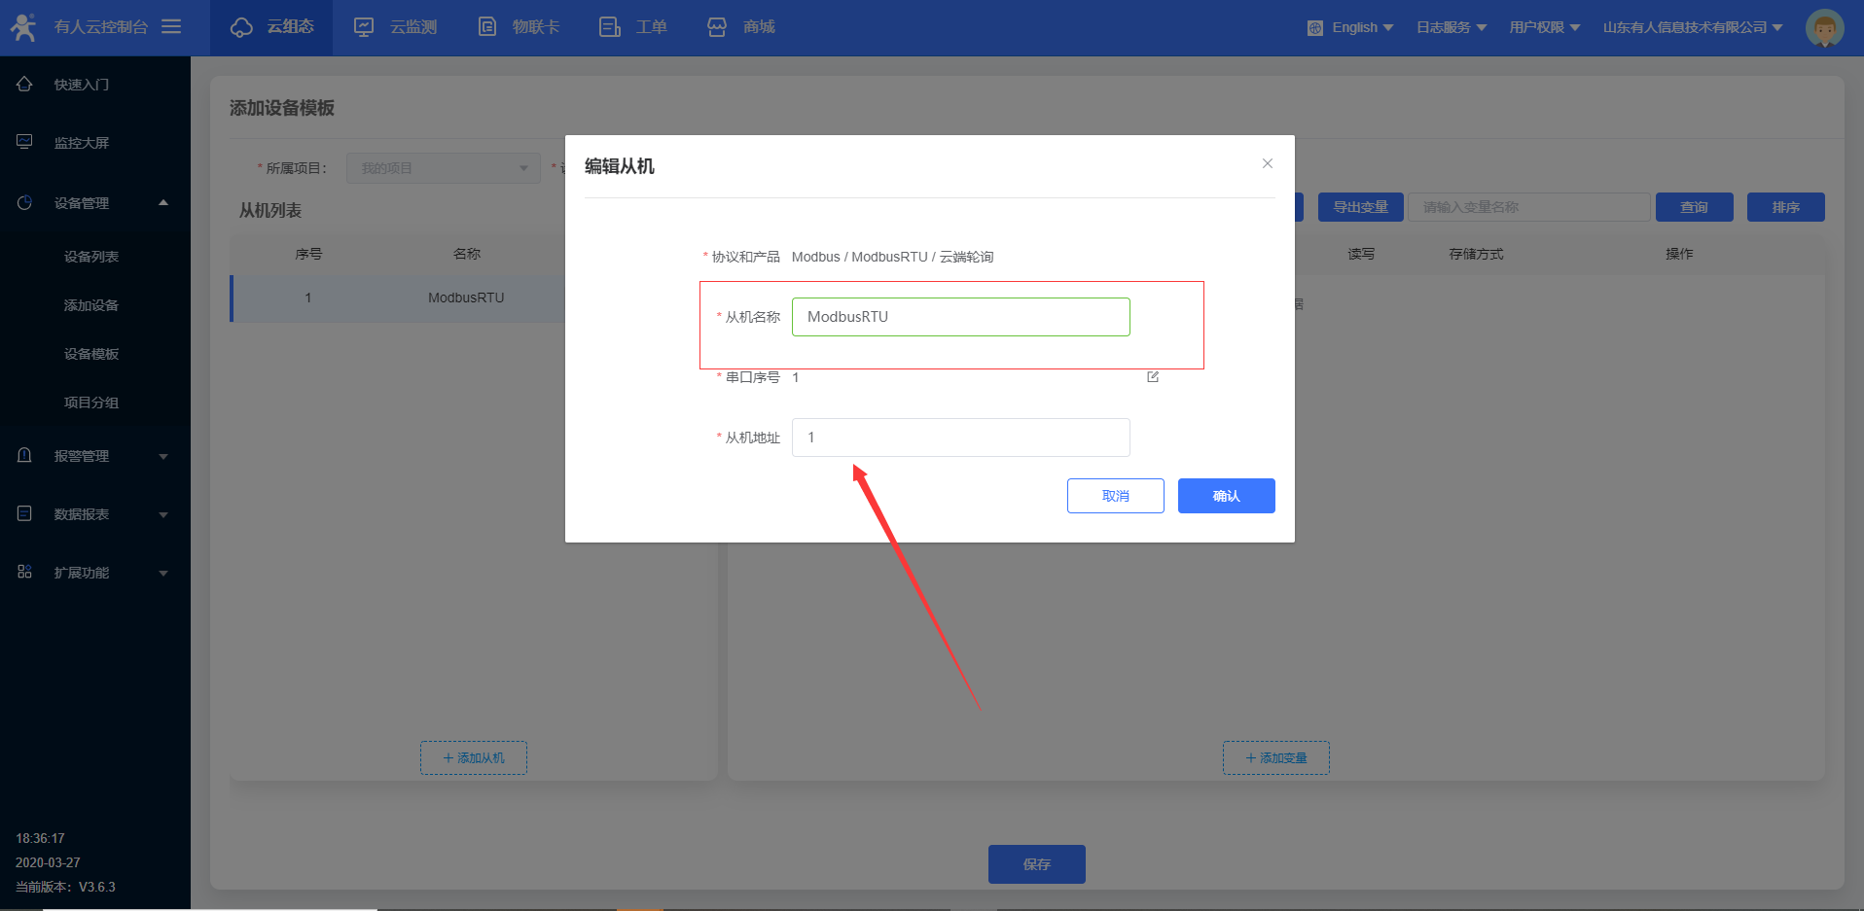
Task: Click the edit icon beside 串口序号
Action: coord(1153,377)
